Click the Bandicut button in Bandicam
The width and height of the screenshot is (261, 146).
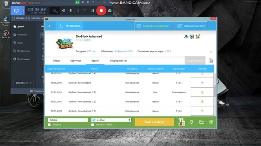(23, 83)
